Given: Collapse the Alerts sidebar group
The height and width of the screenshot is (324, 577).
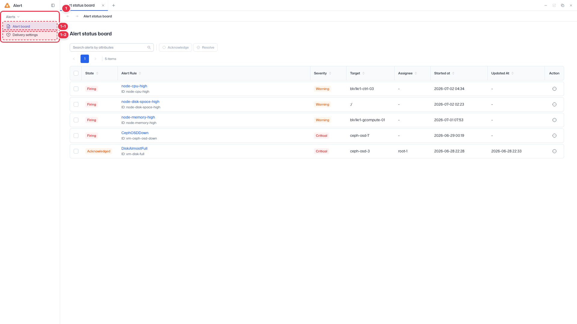Looking at the screenshot, I should tap(13, 17).
